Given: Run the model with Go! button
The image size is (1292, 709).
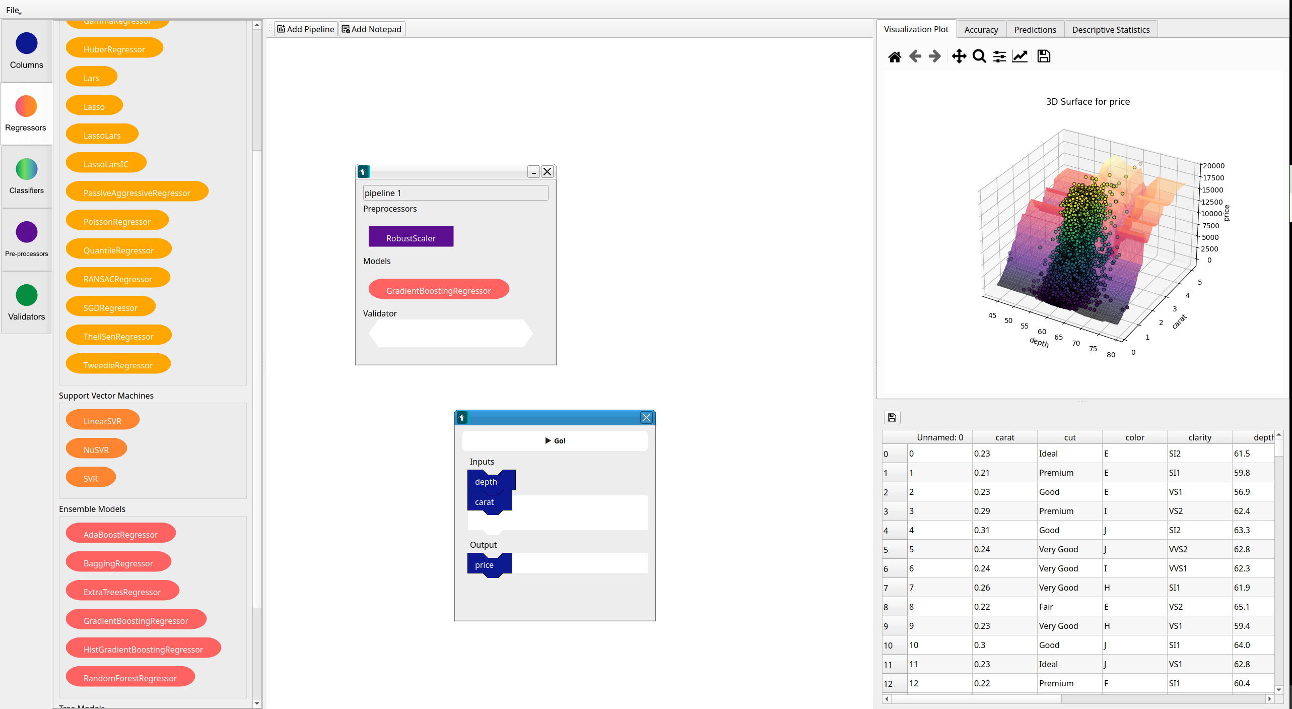Looking at the screenshot, I should pos(555,441).
